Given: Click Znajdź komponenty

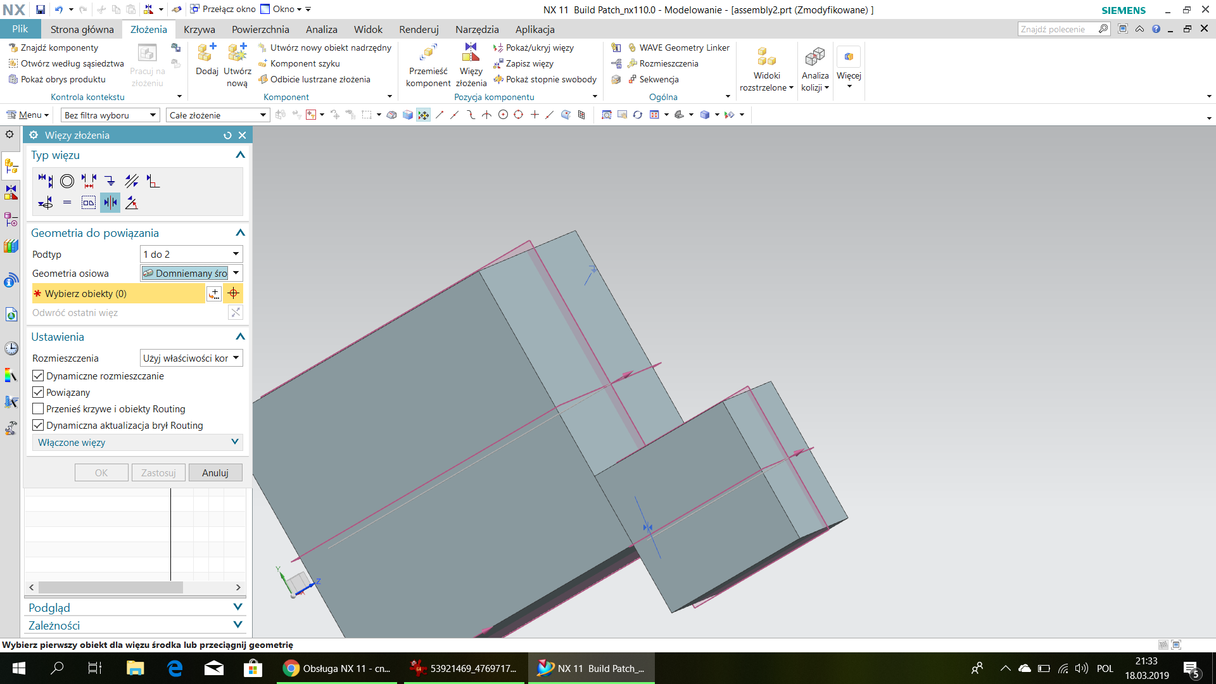Looking at the screenshot, I should click(x=54, y=47).
